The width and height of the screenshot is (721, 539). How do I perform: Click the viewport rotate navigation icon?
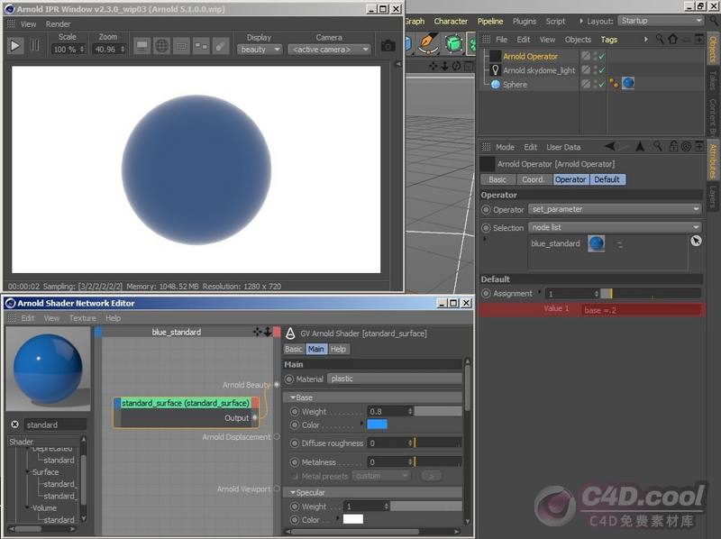coord(456,66)
